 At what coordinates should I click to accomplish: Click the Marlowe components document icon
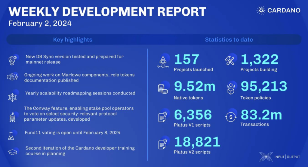[x=13, y=77]
